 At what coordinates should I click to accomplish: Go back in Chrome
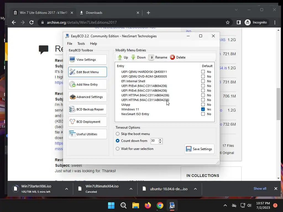click(14, 22)
